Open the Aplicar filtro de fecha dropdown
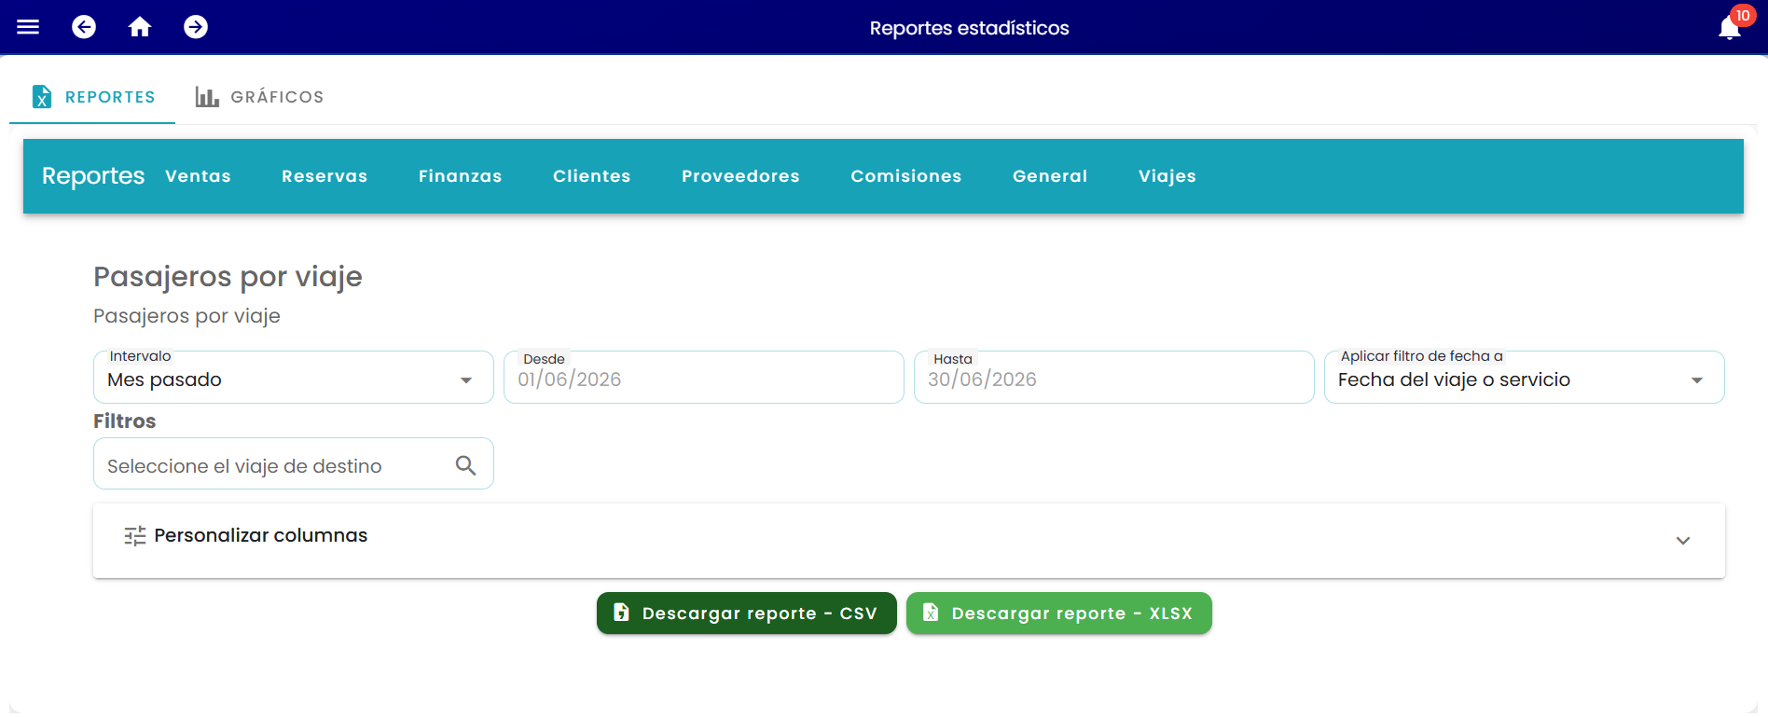Image resolution: width=1768 pixels, height=717 pixels. click(x=1525, y=378)
